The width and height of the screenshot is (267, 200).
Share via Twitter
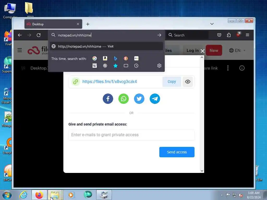139,99
